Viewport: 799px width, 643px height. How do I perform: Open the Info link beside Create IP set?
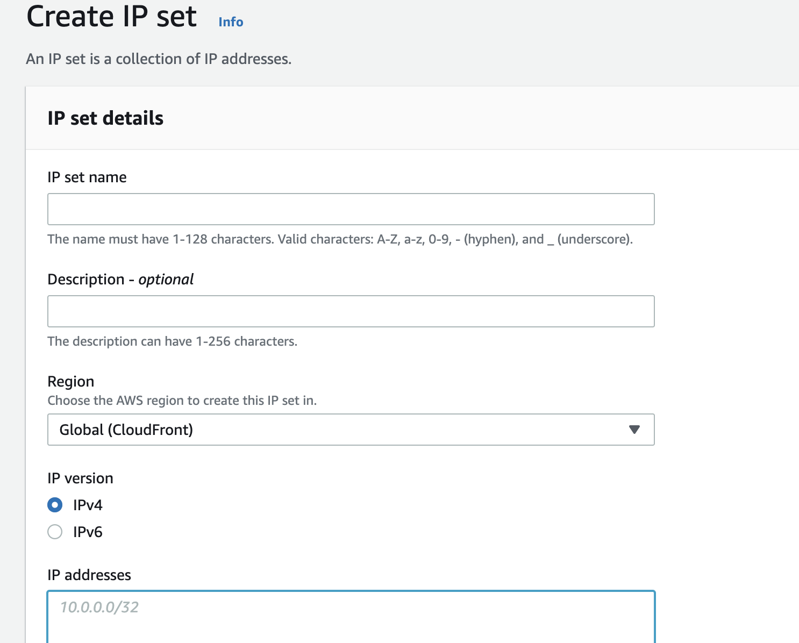(x=231, y=22)
